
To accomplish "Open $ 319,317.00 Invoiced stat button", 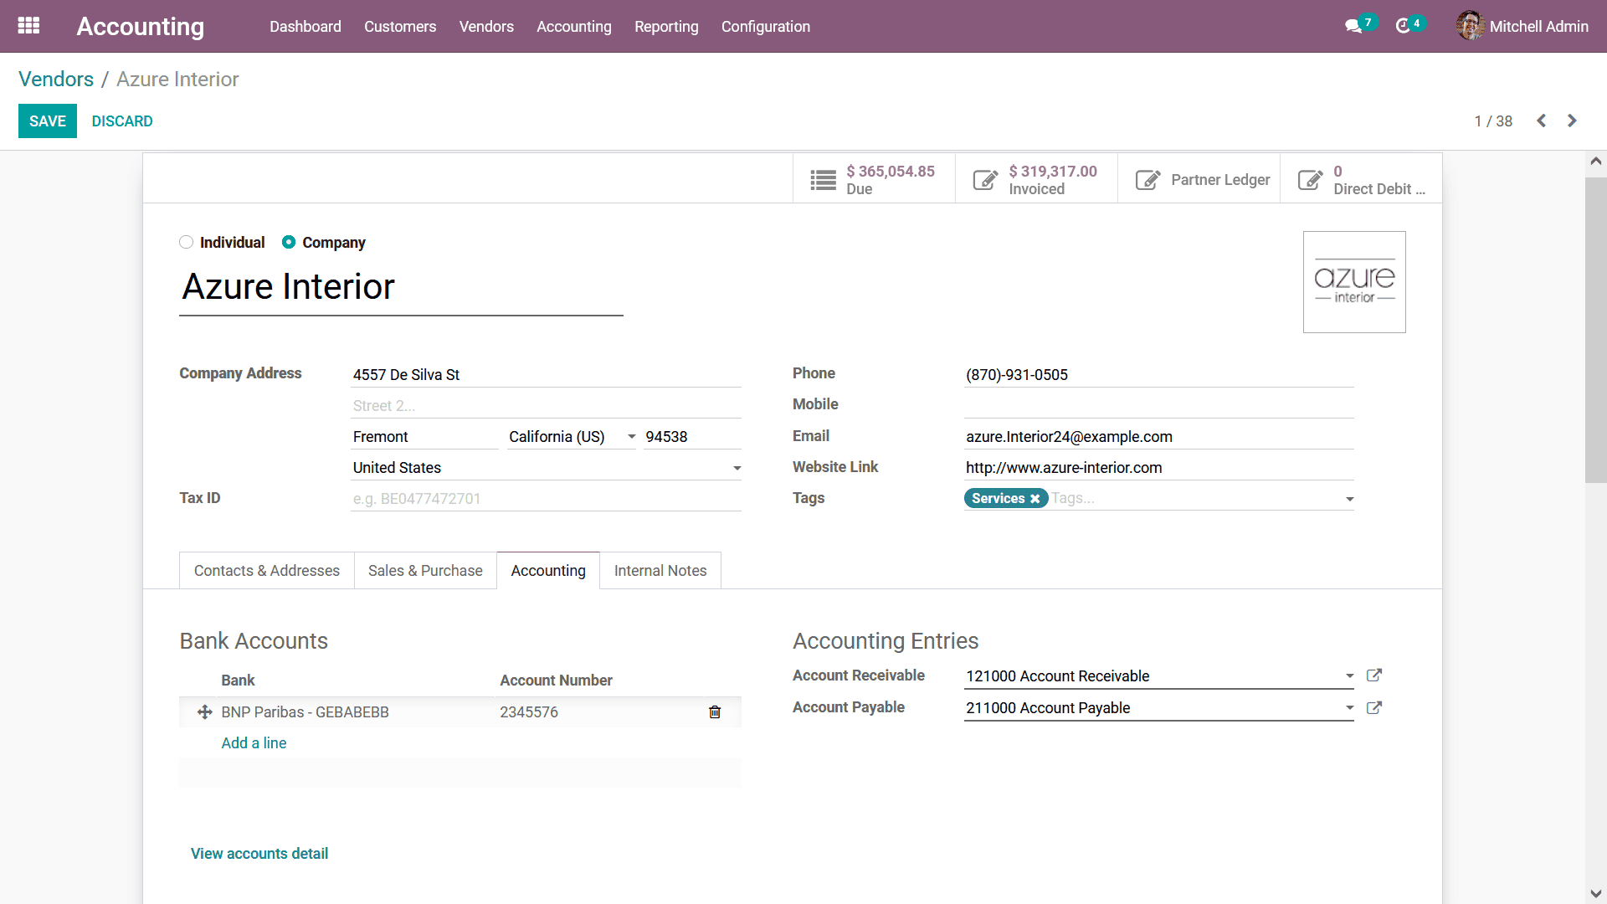I will point(1036,179).
